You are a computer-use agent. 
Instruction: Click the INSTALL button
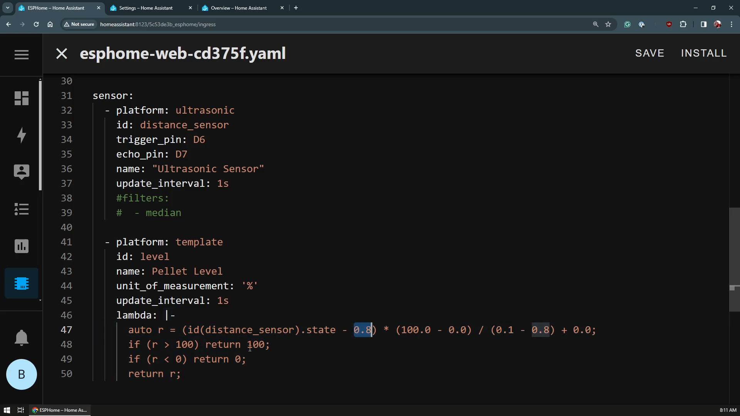[704, 53]
